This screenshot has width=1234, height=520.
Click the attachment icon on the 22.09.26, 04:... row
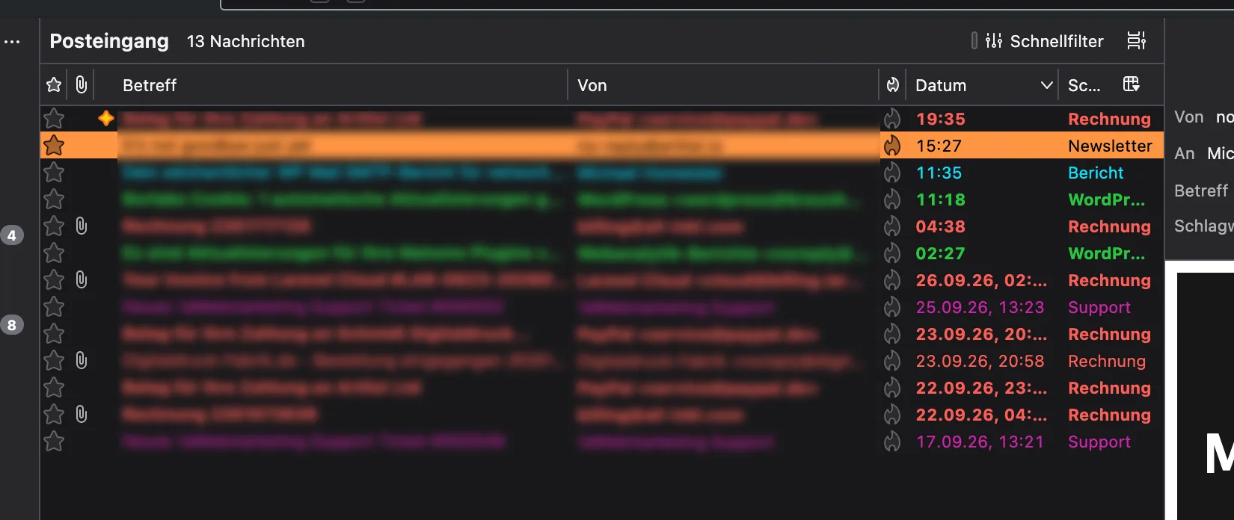82,415
